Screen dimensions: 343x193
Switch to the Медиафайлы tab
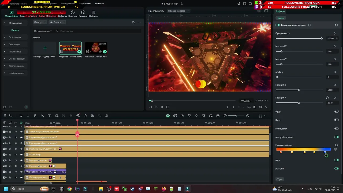[x=12, y=14]
